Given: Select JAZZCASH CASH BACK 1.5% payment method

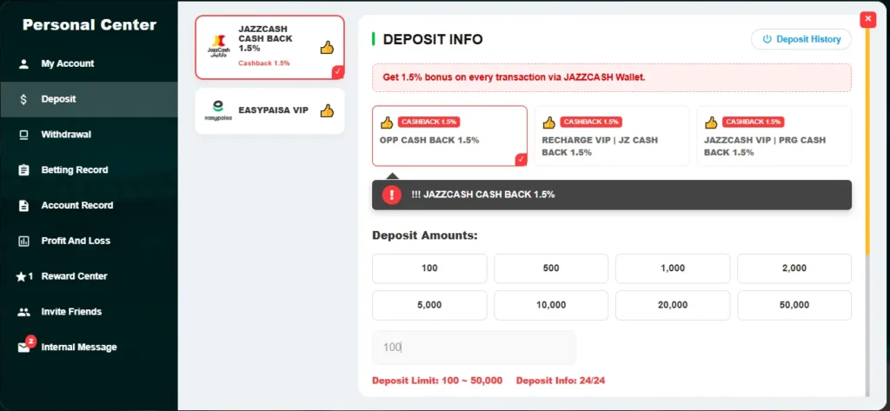Looking at the screenshot, I should [269, 47].
